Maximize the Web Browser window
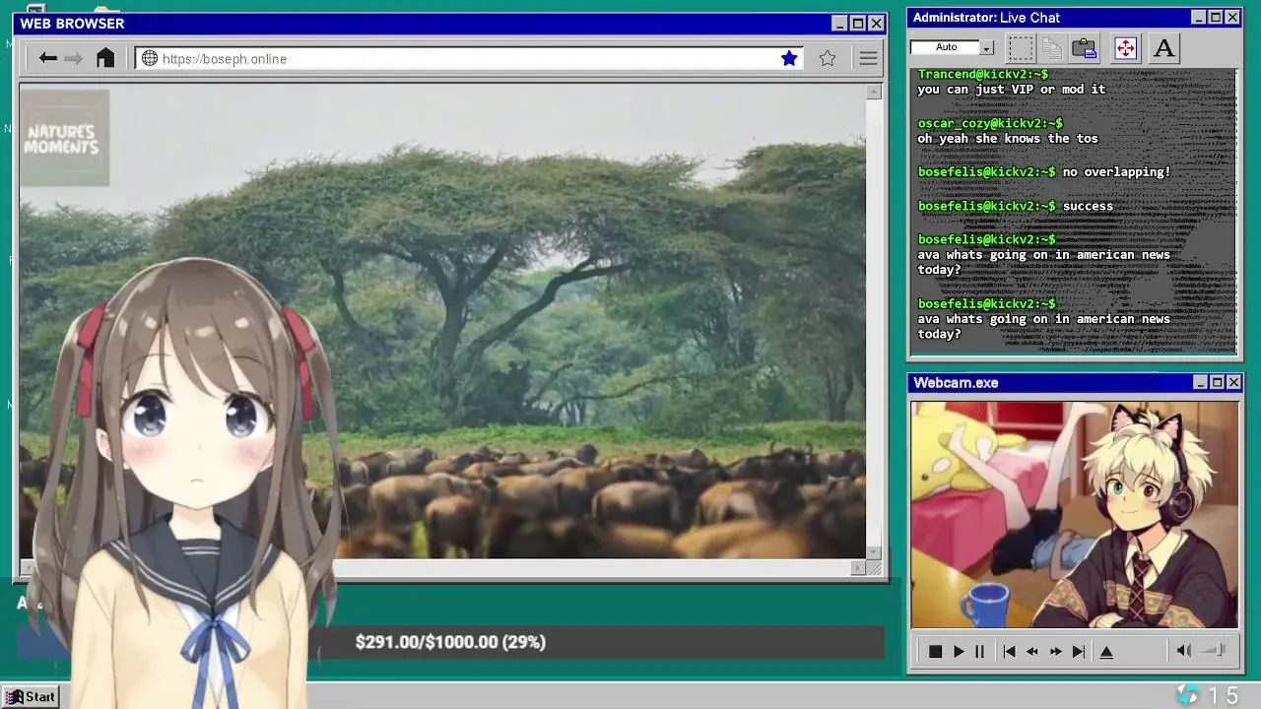1261x709 pixels. (x=858, y=24)
